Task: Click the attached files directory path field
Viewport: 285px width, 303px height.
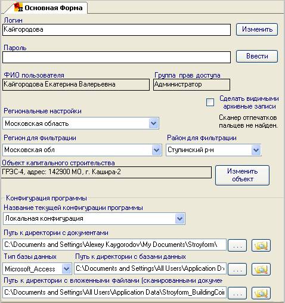Action: (114, 292)
